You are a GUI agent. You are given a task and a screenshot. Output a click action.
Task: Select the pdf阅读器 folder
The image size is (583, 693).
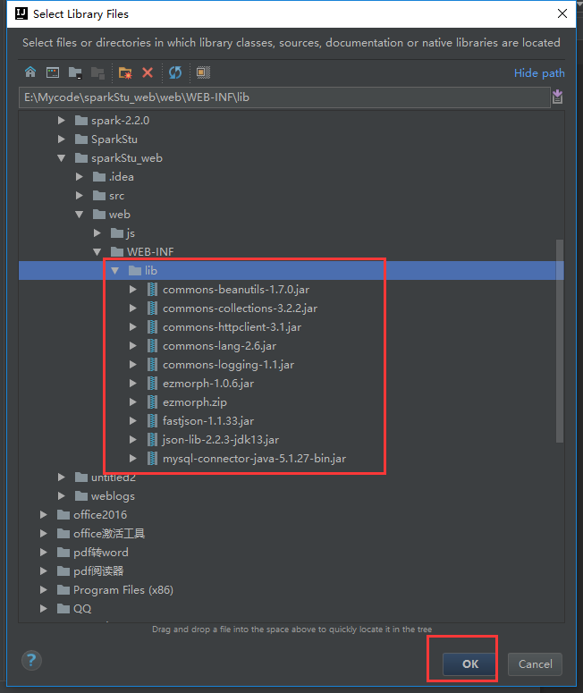(x=98, y=571)
